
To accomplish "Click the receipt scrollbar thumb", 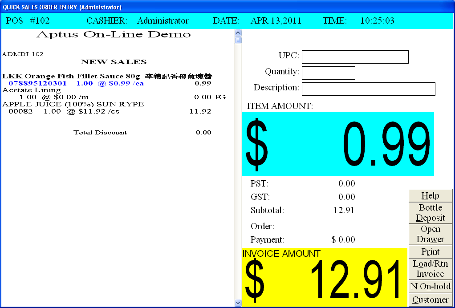I will (238, 41).
